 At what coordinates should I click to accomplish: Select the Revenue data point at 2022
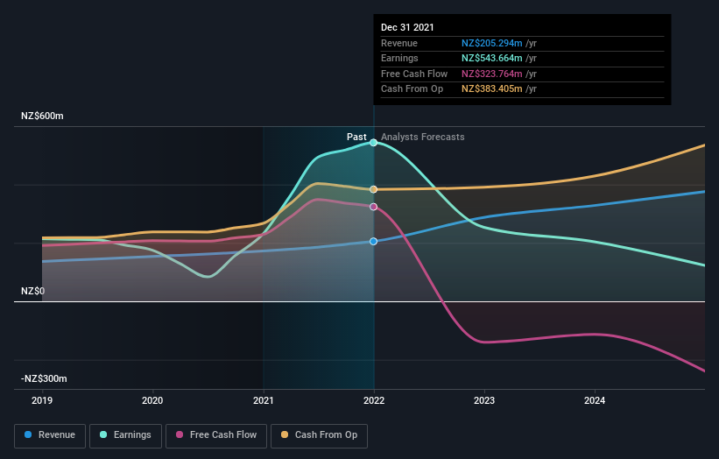[374, 241]
